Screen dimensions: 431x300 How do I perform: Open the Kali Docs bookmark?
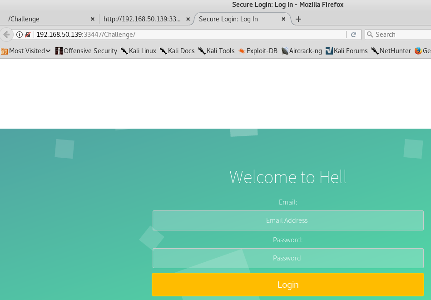[x=177, y=51]
